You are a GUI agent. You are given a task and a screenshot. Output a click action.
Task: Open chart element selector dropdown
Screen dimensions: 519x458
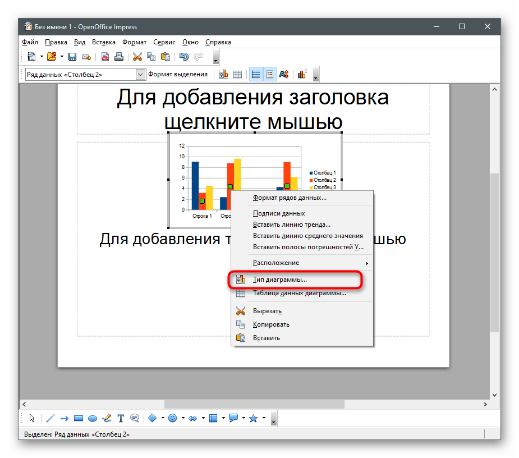140,74
